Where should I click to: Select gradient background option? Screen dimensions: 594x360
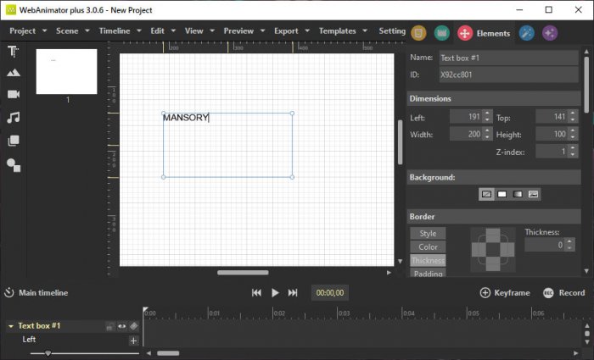[x=518, y=194]
